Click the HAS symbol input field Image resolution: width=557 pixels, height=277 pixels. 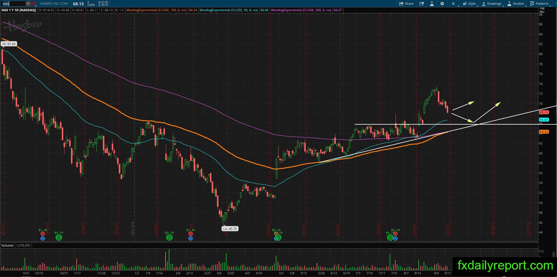pyautogui.click(x=13, y=4)
